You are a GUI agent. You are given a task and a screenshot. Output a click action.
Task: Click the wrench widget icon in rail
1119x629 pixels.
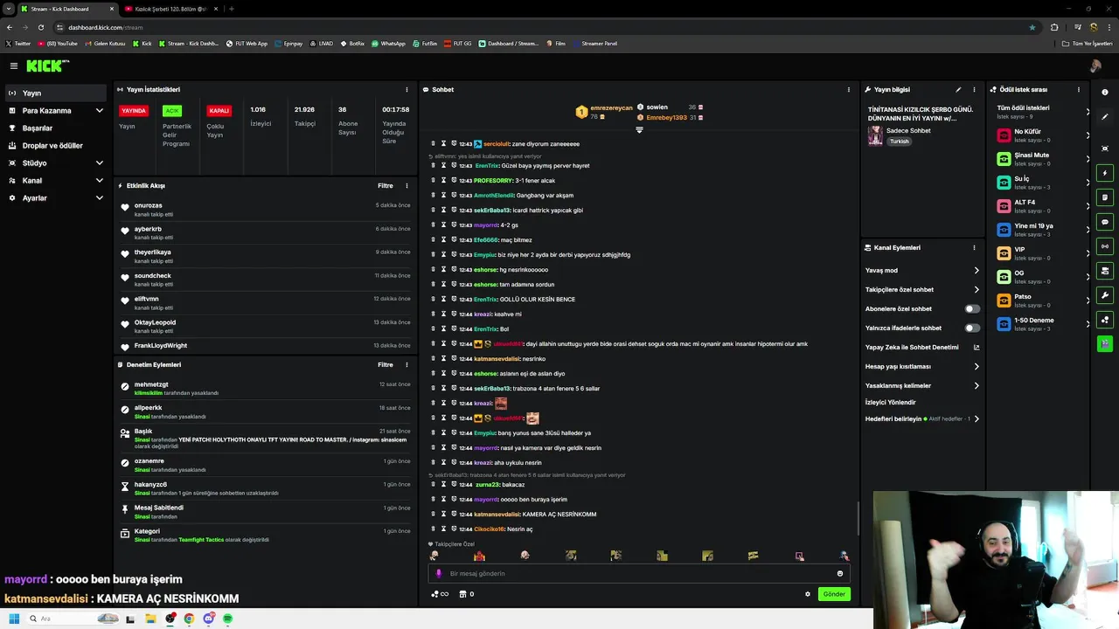point(1105,295)
